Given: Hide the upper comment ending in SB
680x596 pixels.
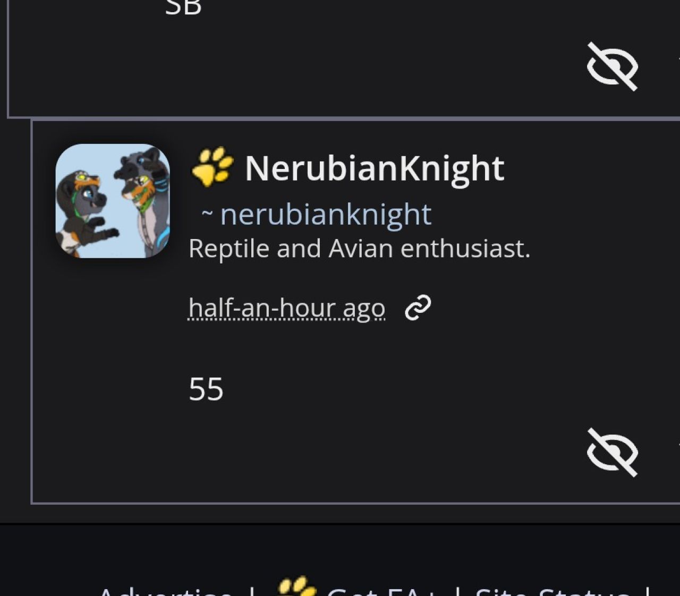Looking at the screenshot, I should point(612,66).
